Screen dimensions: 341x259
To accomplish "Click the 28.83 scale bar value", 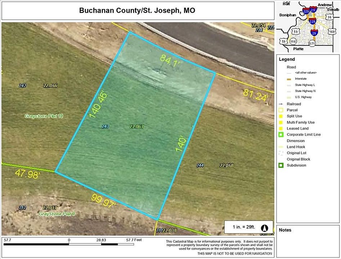I will [101, 240].
